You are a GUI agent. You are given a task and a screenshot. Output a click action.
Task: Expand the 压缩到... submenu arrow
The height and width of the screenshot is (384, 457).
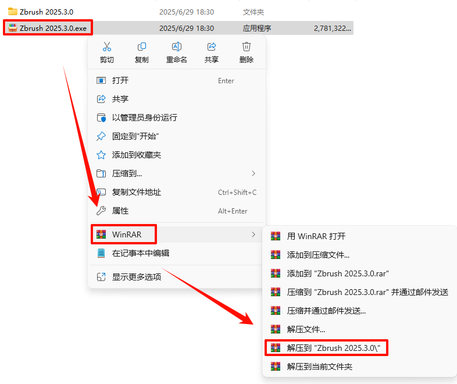254,173
